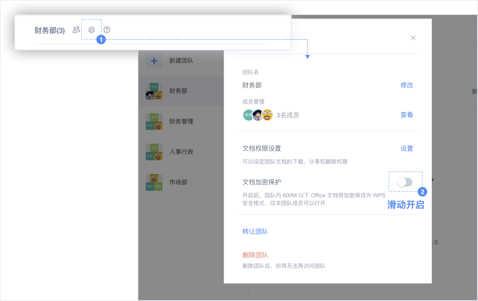This screenshot has width=478, height=301.
Task: Open team settings gear icon
Action: 91,30
